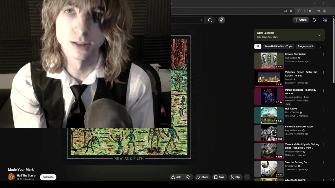Click the Made Your Mark video title
This screenshot has height=188, width=335.
pyautogui.click(x=21, y=169)
